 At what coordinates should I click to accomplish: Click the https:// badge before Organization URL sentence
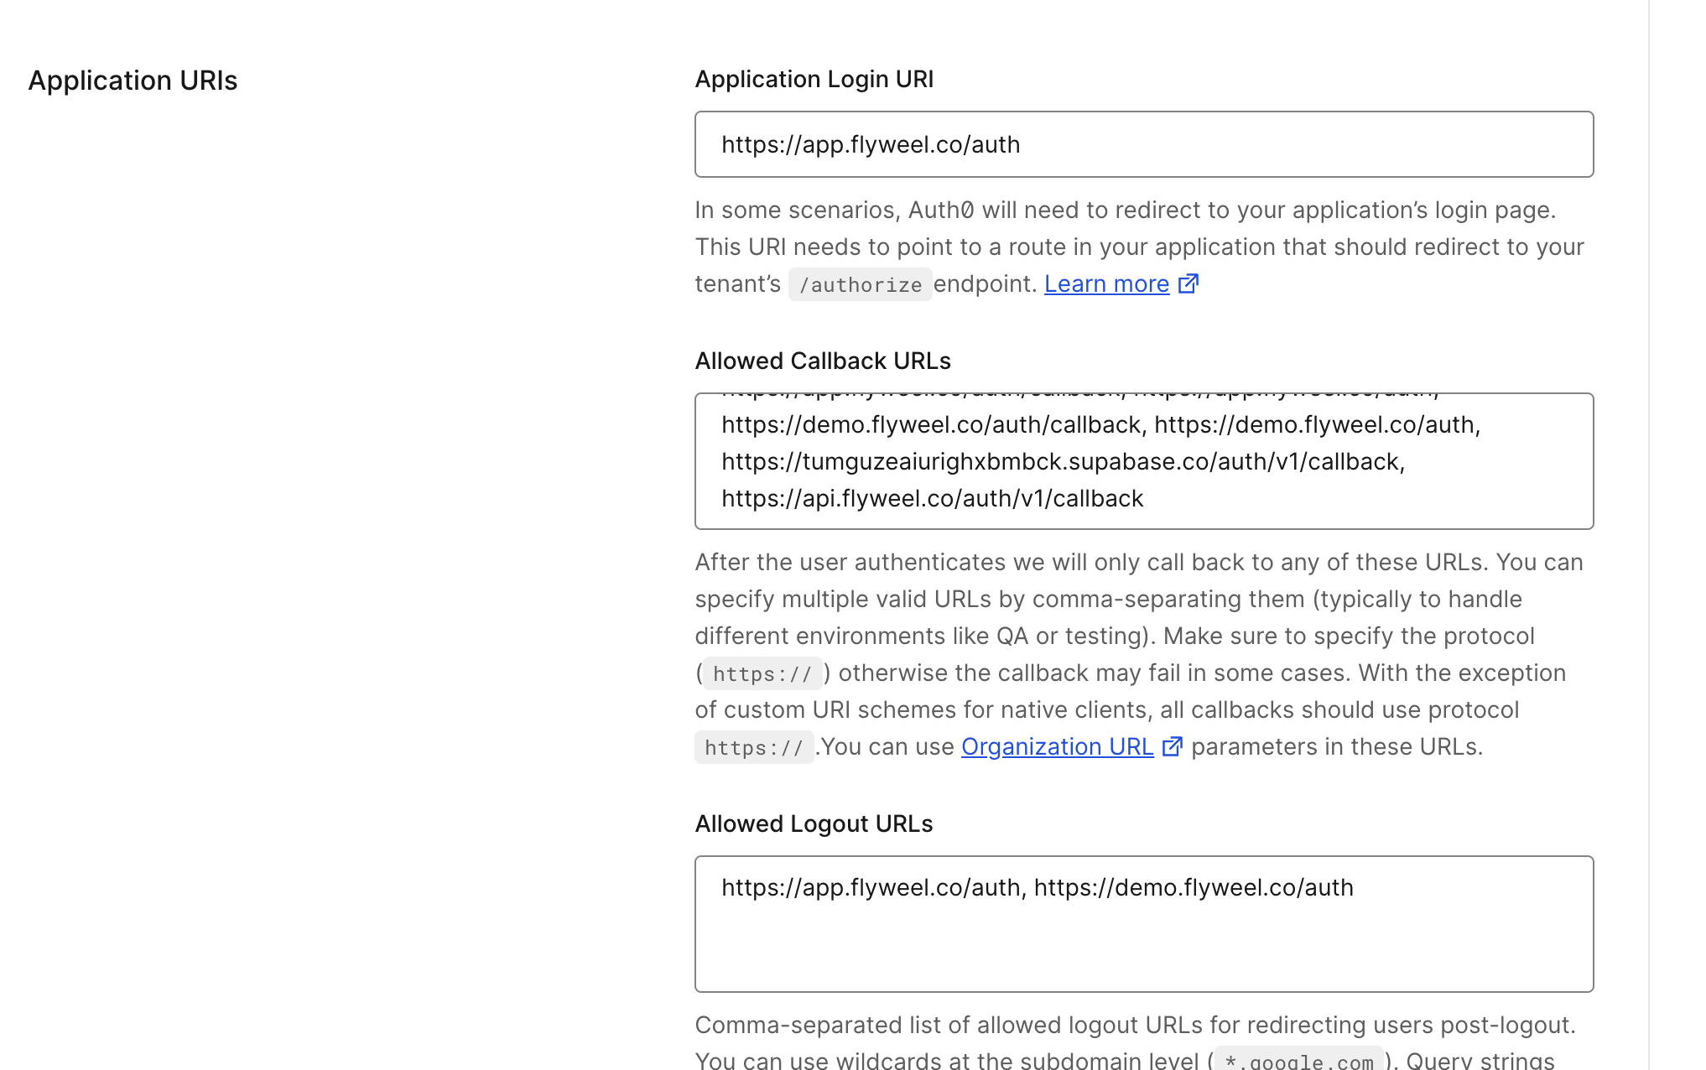[x=754, y=746]
